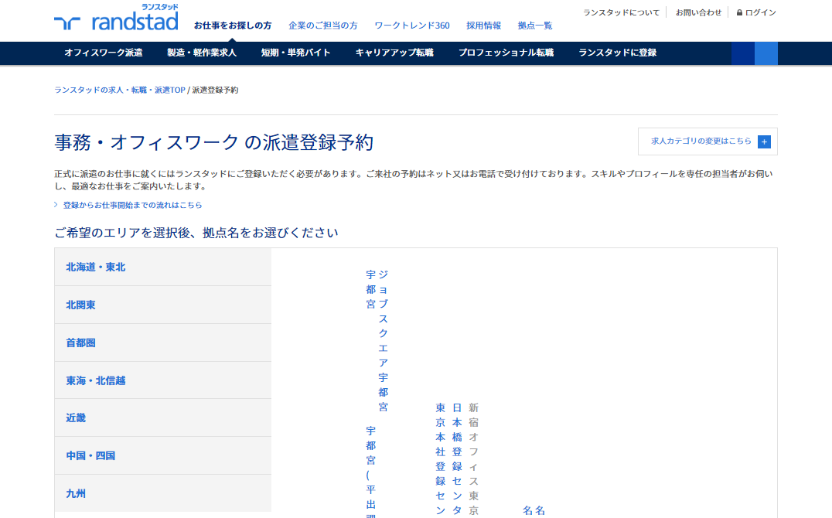Viewport: 832px width, 518px height.
Task: Click ランスタッドの求人・転職・派遣TOP breadcrumb
Action: (x=119, y=90)
